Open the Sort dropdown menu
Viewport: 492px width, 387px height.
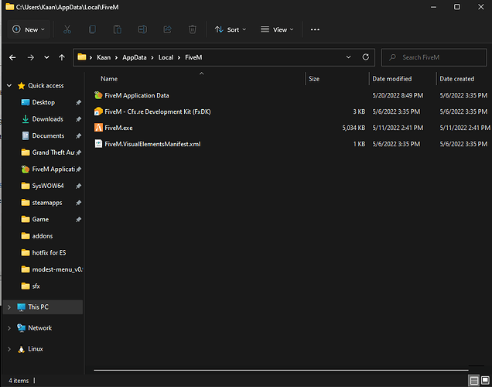pyautogui.click(x=231, y=29)
